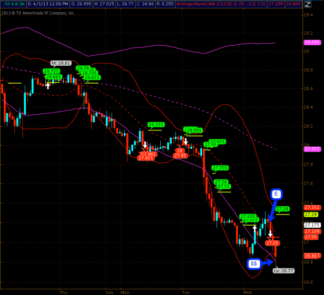
Task: Click the white 27.175 price axis tag
Action: click(x=311, y=225)
